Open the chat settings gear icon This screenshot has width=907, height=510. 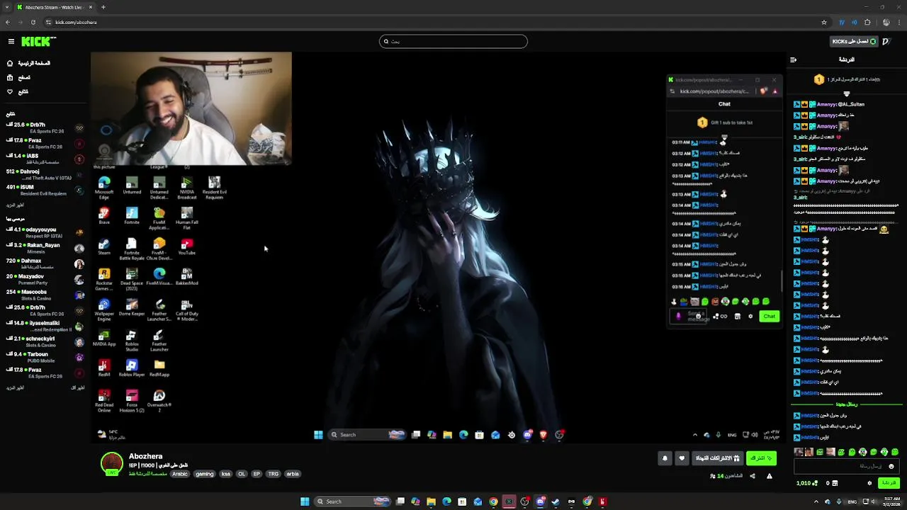pos(870,483)
